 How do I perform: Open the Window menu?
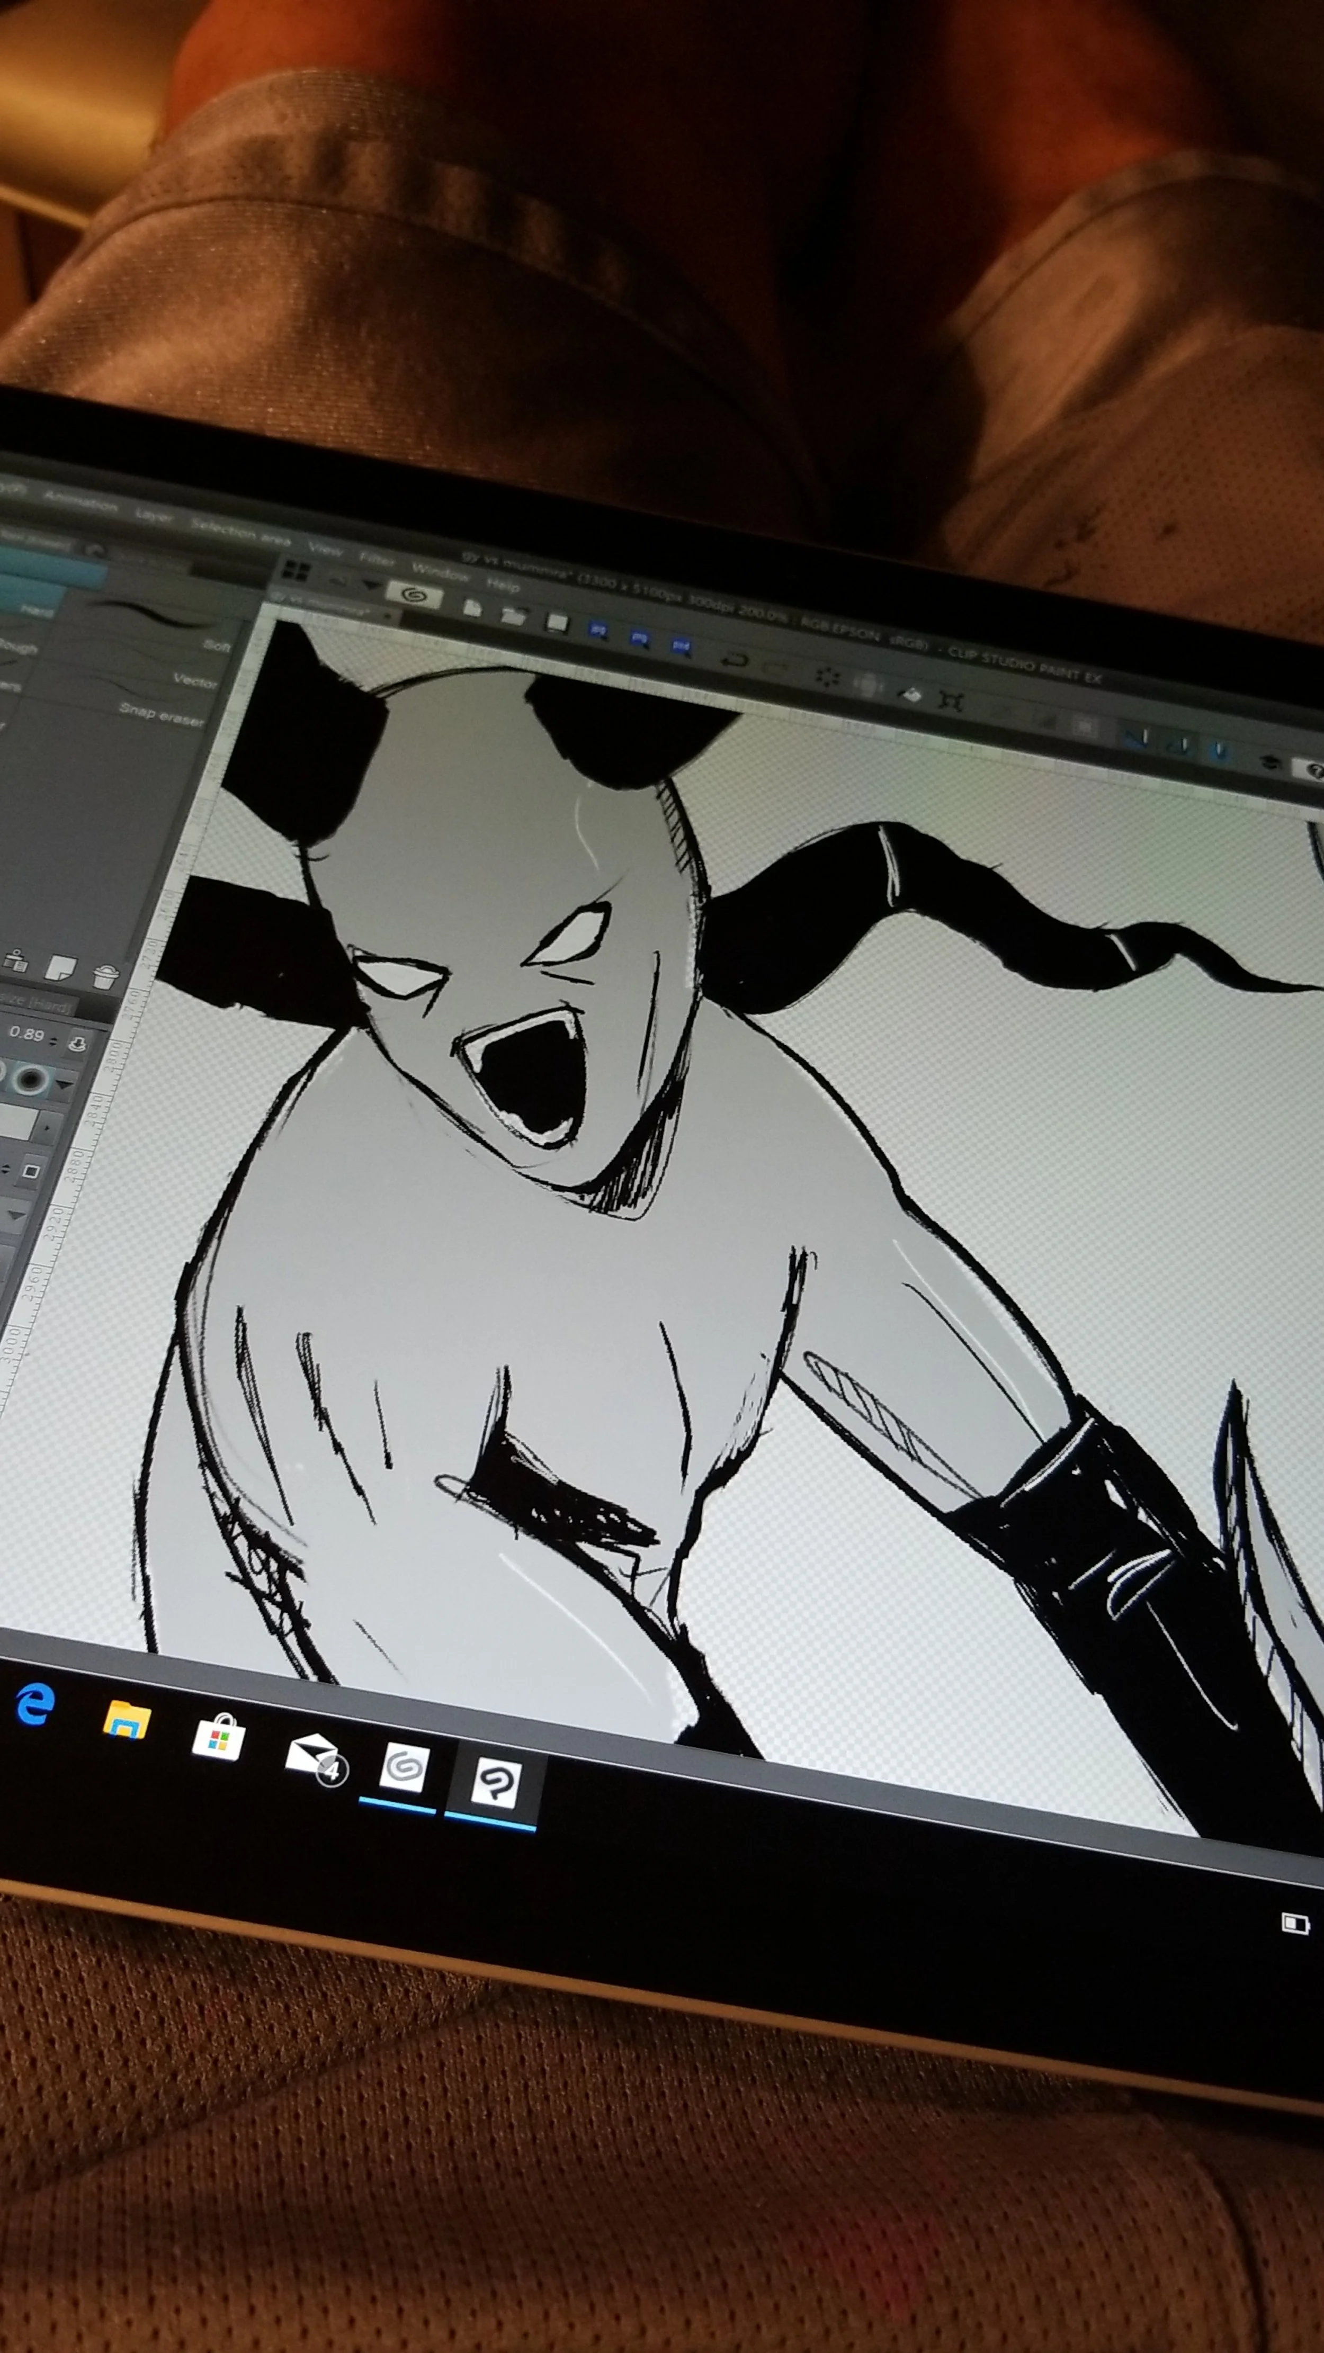441,572
